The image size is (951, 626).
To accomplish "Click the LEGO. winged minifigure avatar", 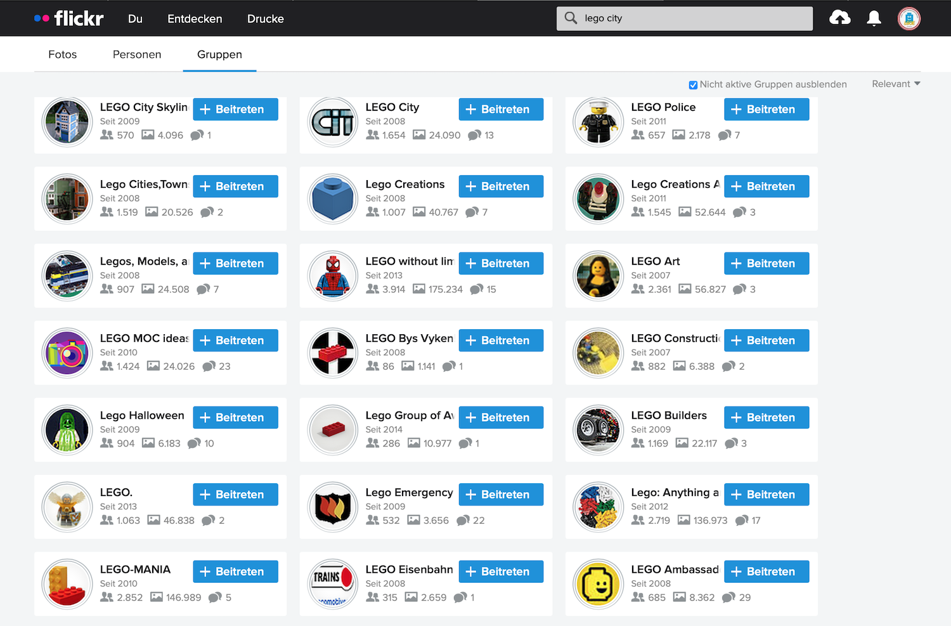I will (67, 507).
